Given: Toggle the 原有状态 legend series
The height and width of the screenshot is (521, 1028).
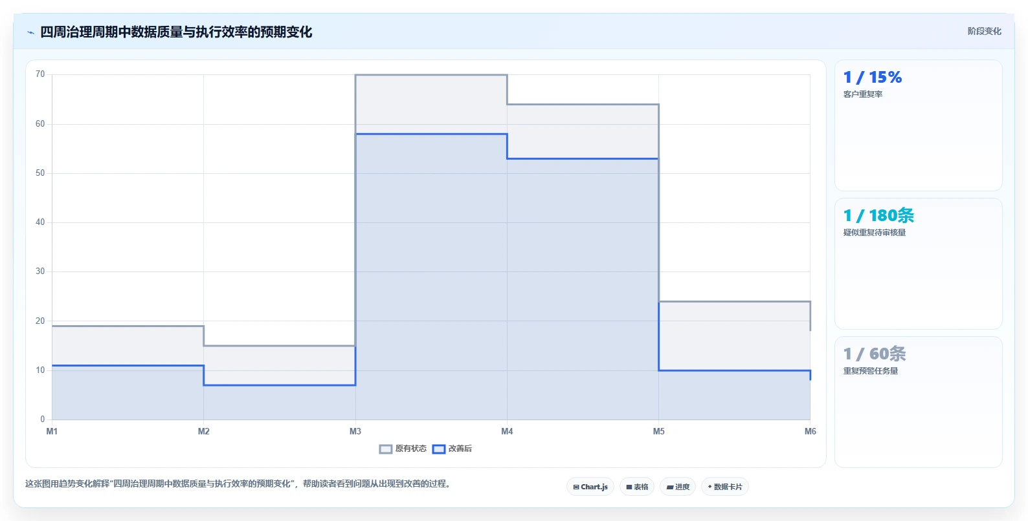Looking at the screenshot, I should [403, 449].
